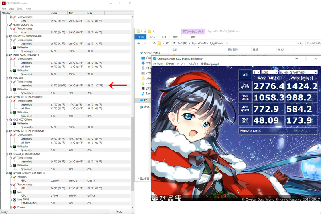The image size is (321, 214).
Task: Click the PC icon in Explorer sidebar
Action: [x=142, y=100]
